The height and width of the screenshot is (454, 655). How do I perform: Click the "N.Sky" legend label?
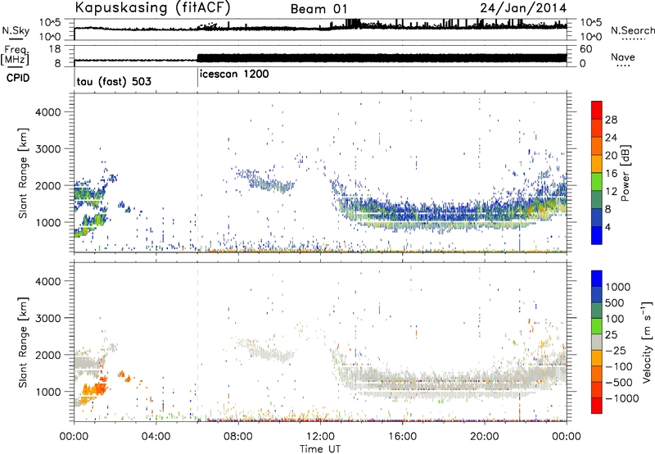[x=16, y=30]
